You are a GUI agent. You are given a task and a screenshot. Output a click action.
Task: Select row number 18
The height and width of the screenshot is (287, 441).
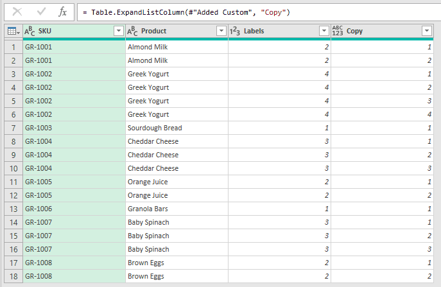(13, 276)
